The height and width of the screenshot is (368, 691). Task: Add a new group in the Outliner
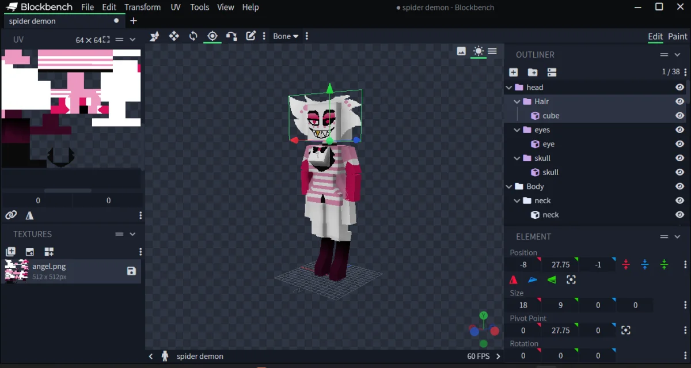pos(533,72)
